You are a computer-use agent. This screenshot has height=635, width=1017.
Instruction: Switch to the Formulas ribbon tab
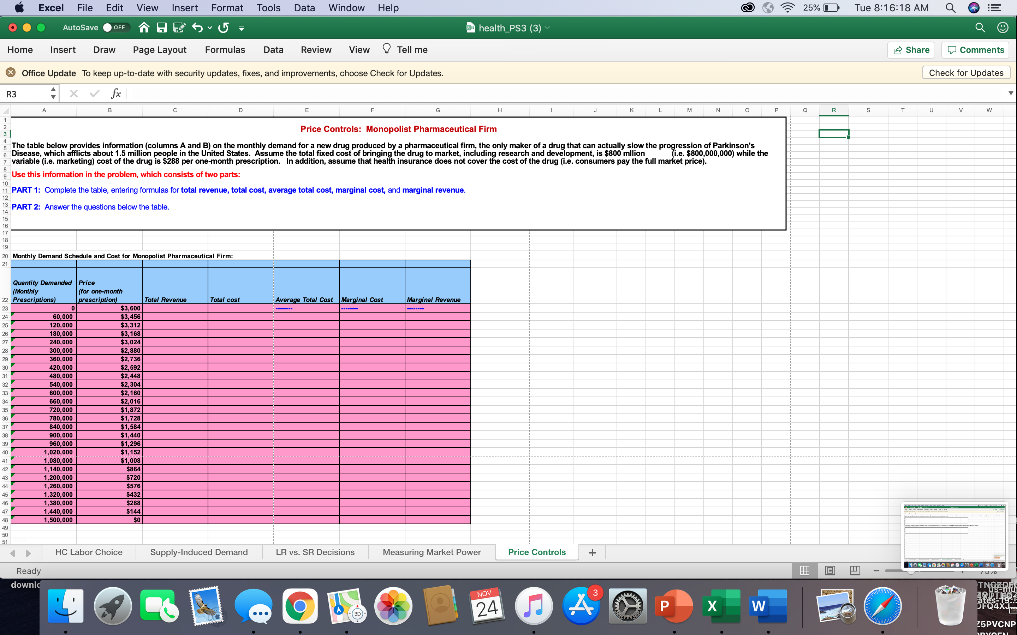[225, 49]
